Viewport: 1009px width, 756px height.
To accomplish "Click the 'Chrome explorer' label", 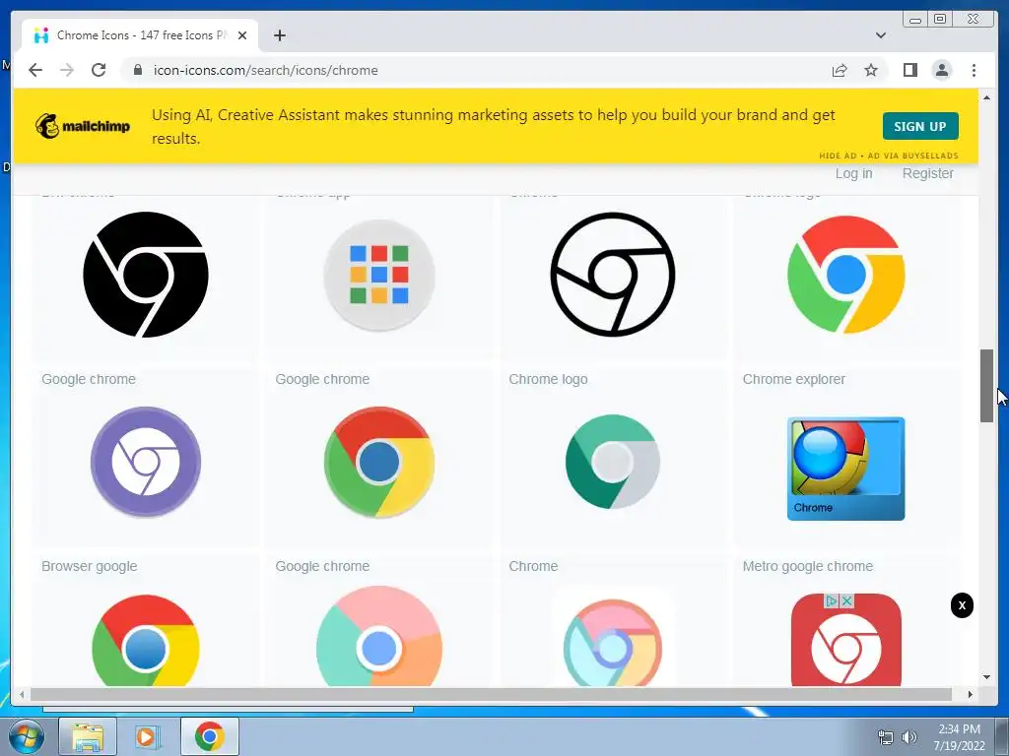I will point(793,379).
